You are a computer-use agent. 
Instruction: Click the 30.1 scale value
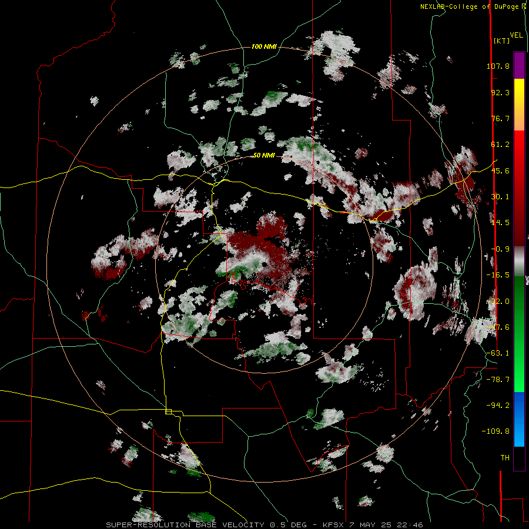[500, 197]
